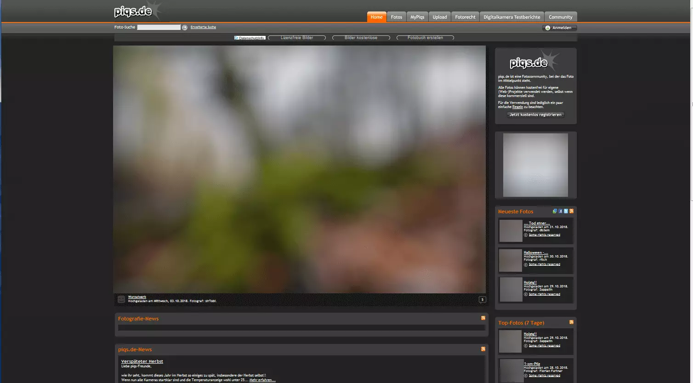Open the RSS feed icon for Neueste Fotos

pyautogui.click(x=572, y=212)
